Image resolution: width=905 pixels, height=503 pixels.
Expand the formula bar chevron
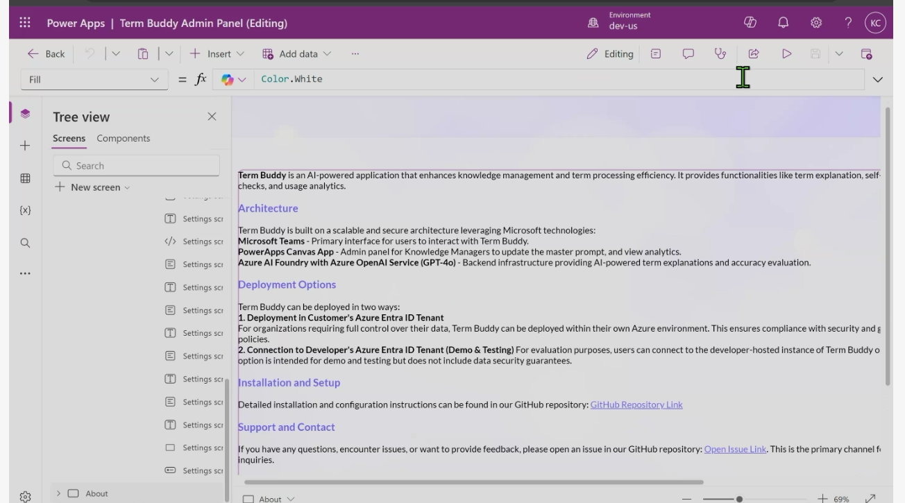[878, 79]
